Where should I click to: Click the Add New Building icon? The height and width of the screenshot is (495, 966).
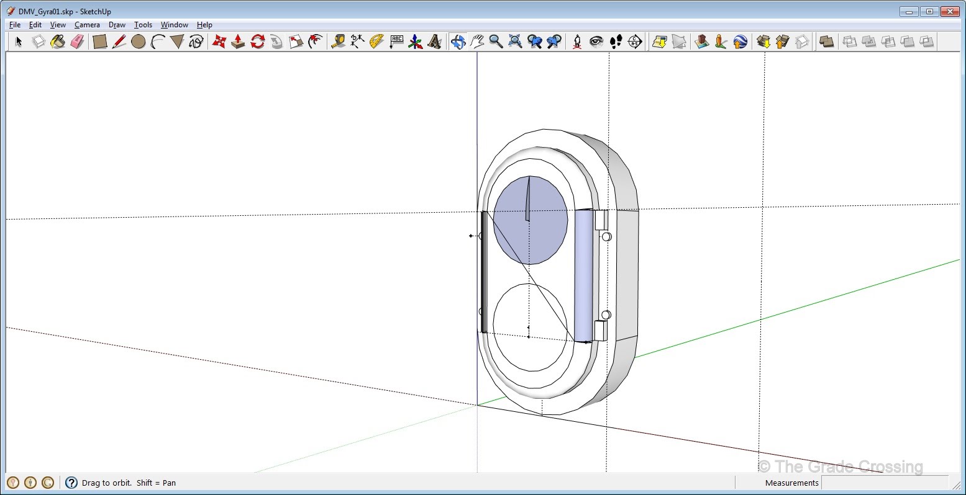pyautogui.click(x=702, y=42)
